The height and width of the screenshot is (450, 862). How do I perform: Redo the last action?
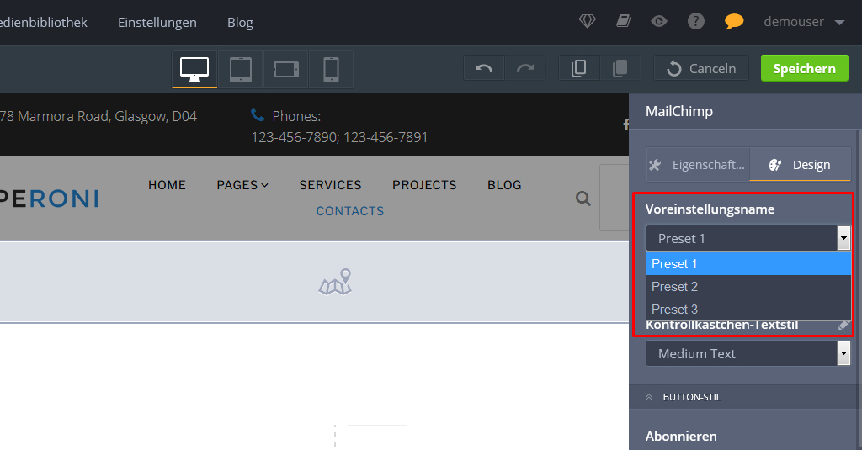click(525, 69)
